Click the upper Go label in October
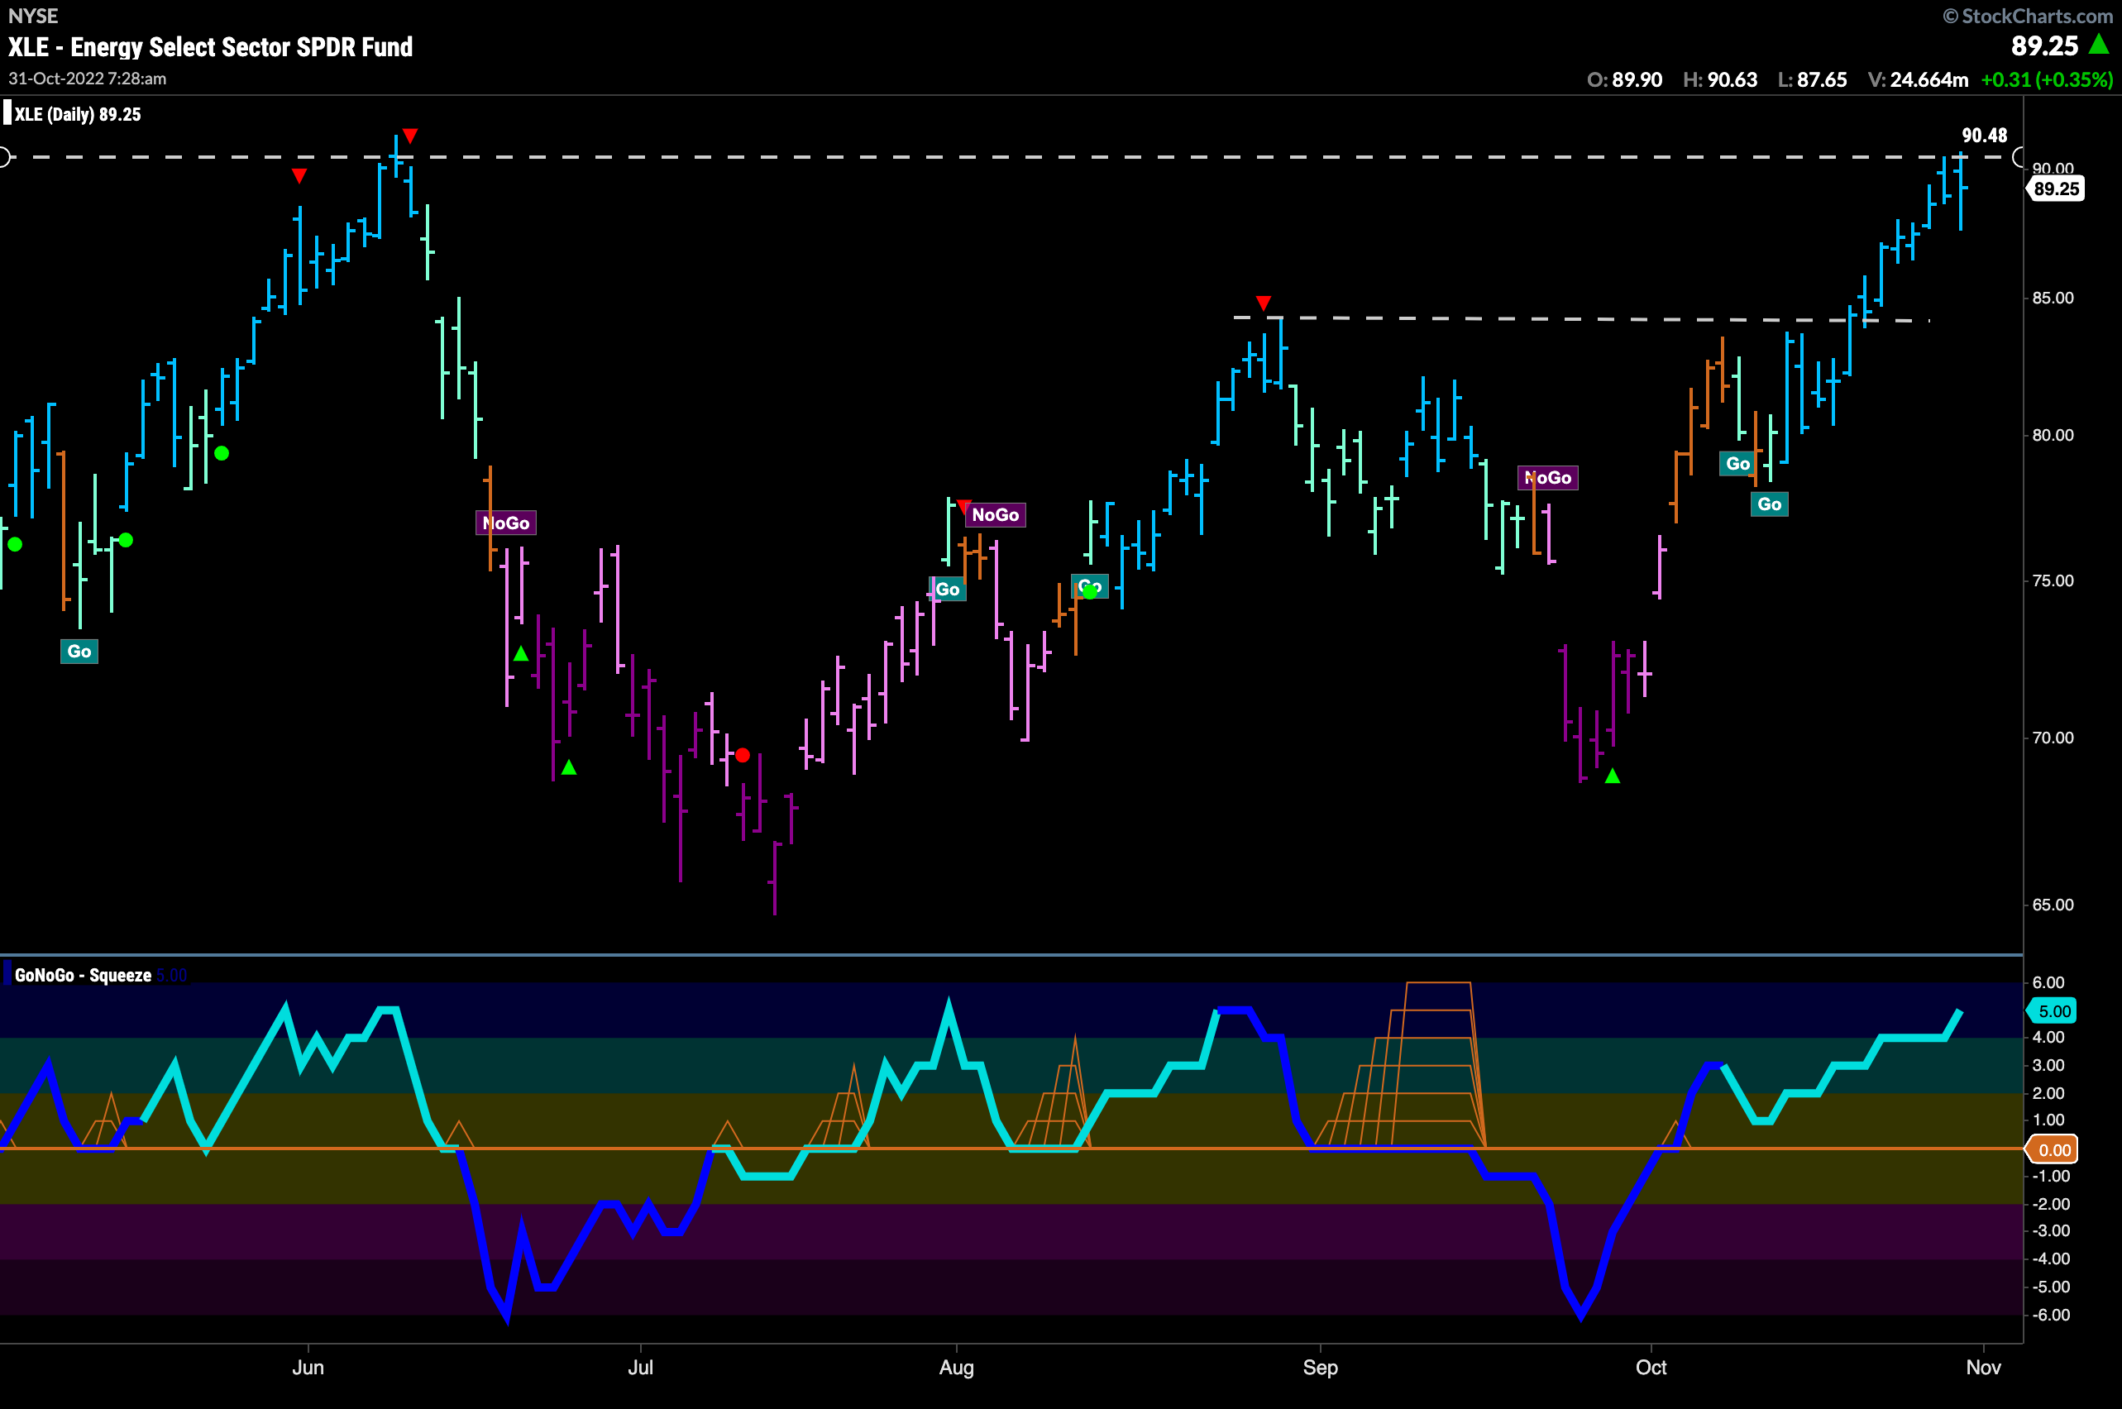 [x=1737, y=464]
